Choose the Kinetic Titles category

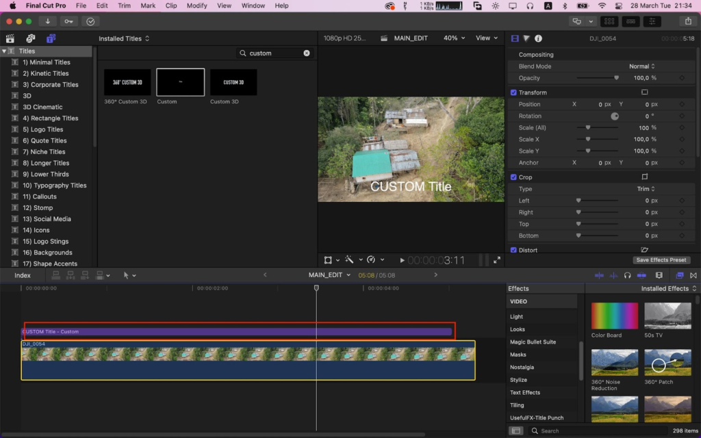(46, 73)
